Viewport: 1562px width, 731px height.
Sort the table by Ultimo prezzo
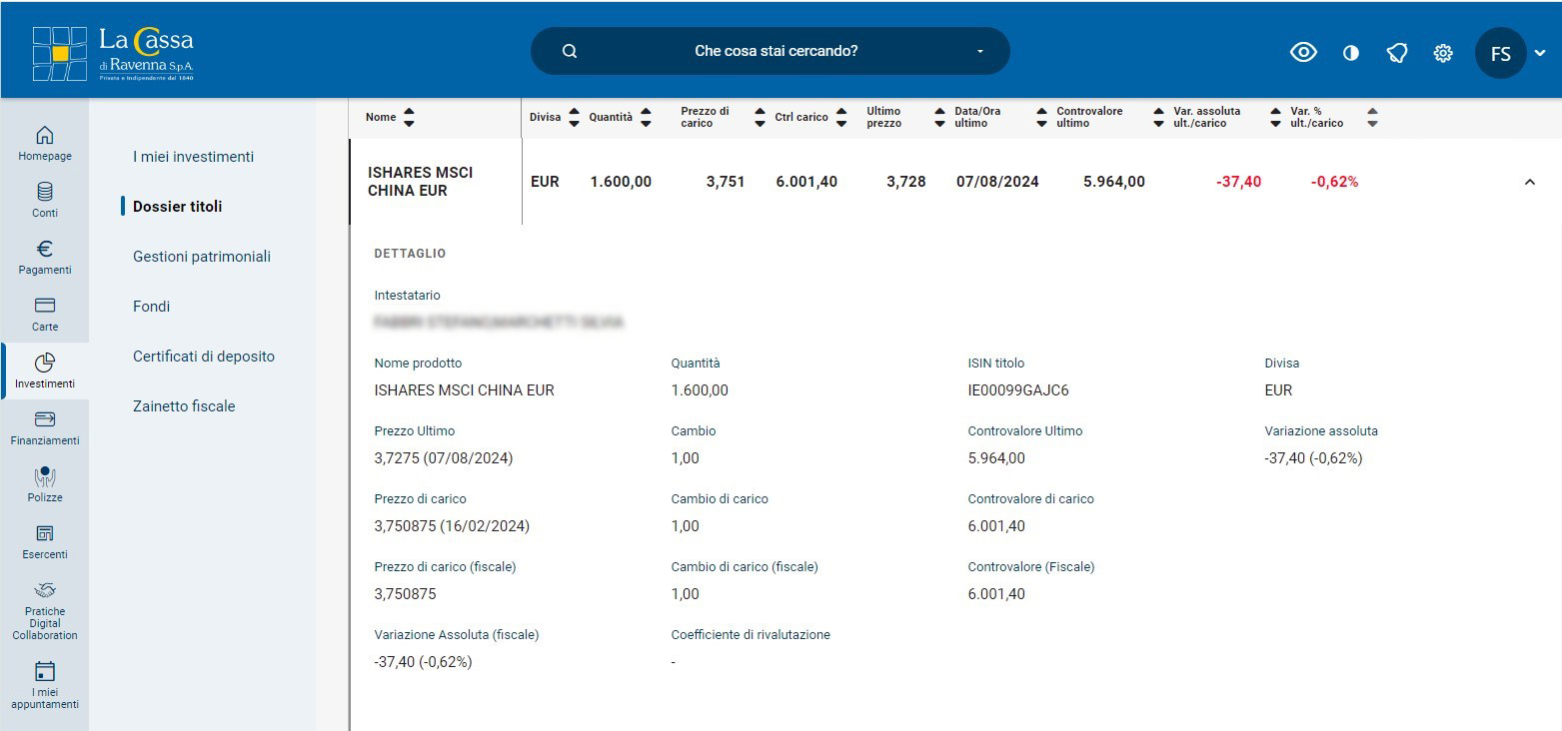tap(938, 118)
